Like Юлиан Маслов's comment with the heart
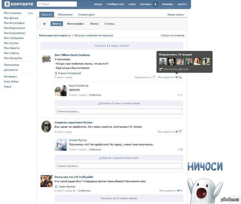The image size is (241, 204). click(x=178, y=149)
